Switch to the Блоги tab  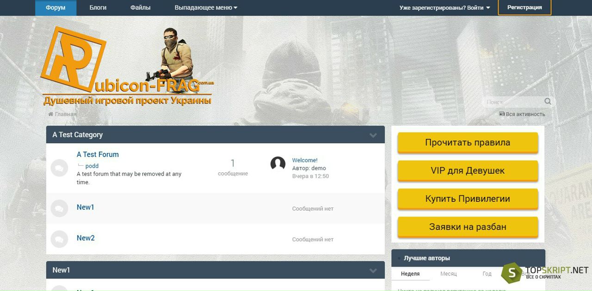pos(98,8)
